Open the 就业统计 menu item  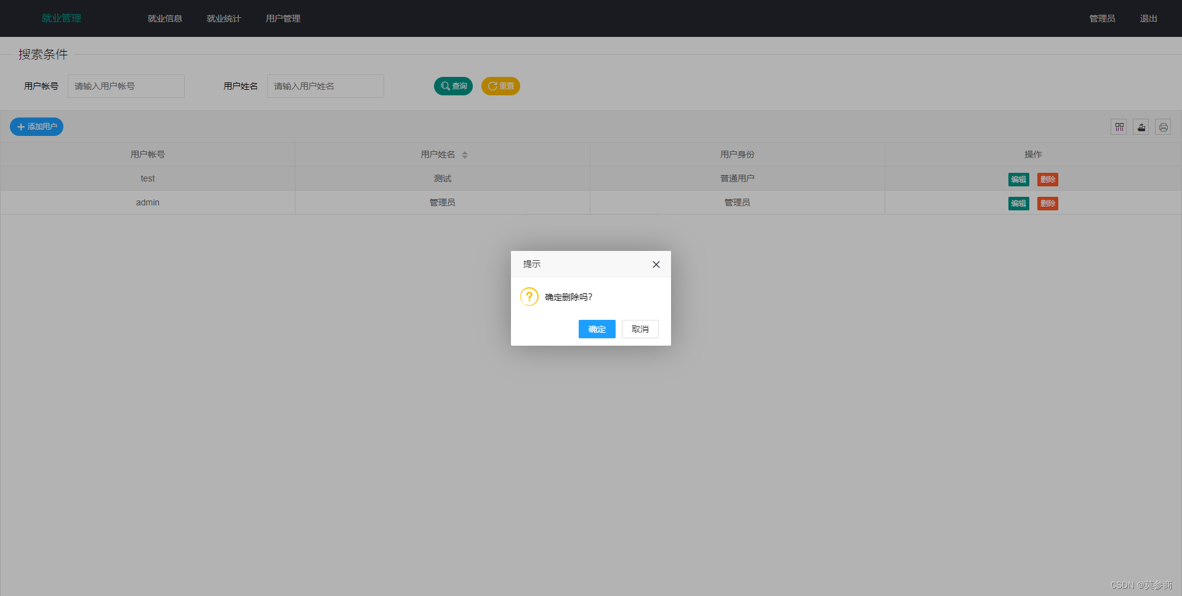[224, 18]
